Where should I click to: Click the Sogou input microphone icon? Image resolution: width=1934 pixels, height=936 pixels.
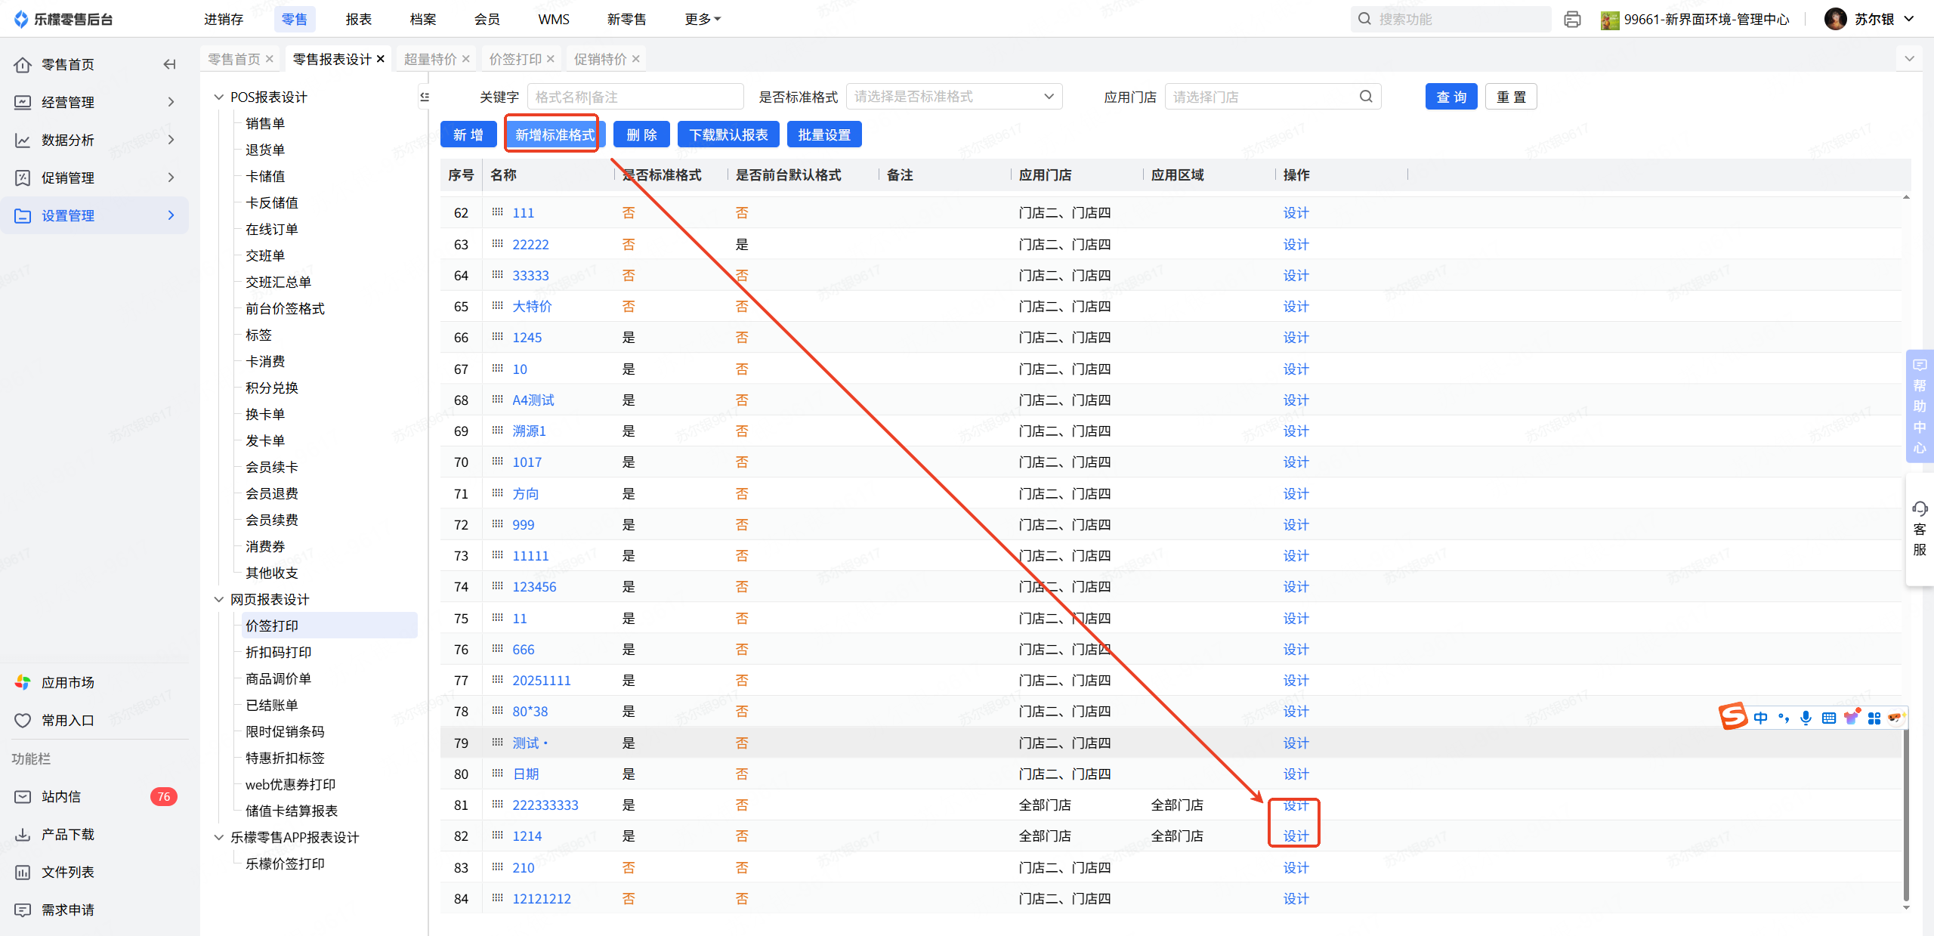pos(1806,718)
